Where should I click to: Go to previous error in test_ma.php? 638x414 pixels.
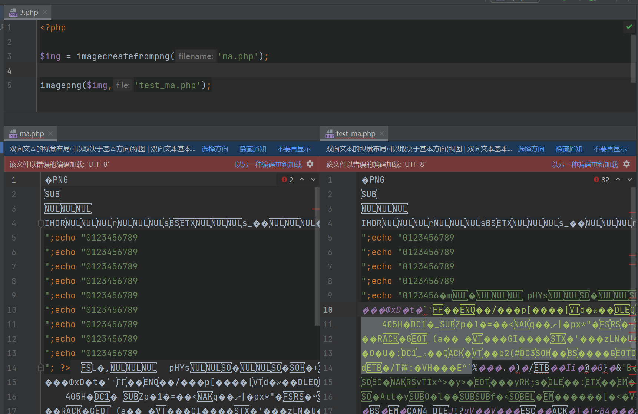[618, 180]
